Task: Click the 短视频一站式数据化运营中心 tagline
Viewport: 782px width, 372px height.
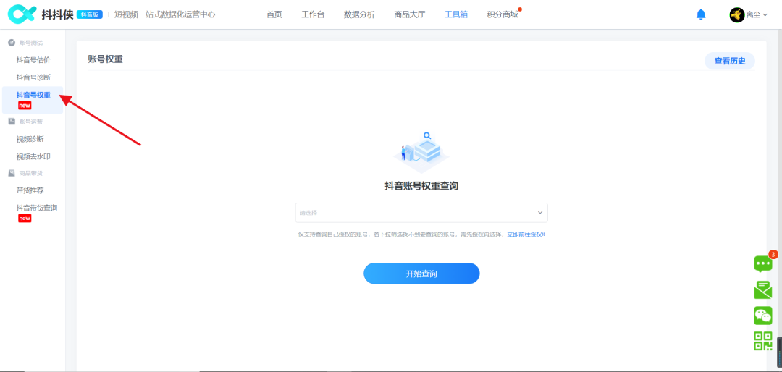Action: pos(164,14)
